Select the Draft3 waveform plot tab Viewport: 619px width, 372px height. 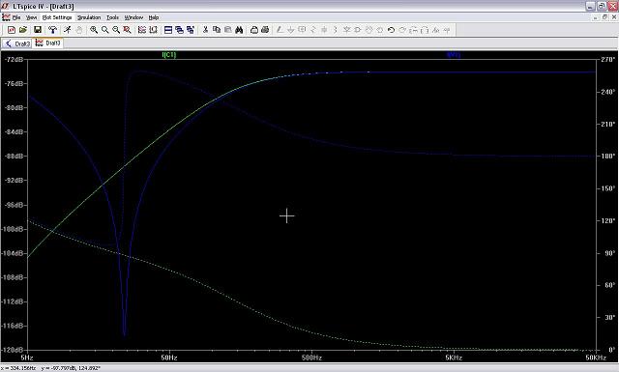47,43
